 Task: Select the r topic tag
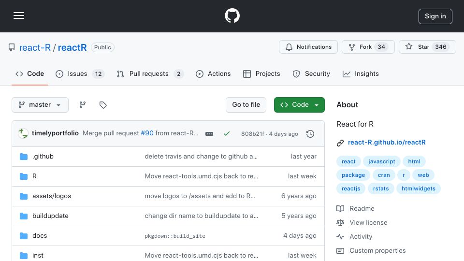(x=404, y=175)
